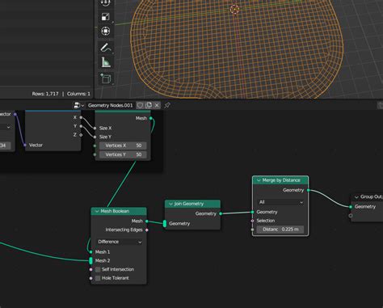Click the Columns: 1 status text
This screenshot has height=308, width=383.
point(78,94)
